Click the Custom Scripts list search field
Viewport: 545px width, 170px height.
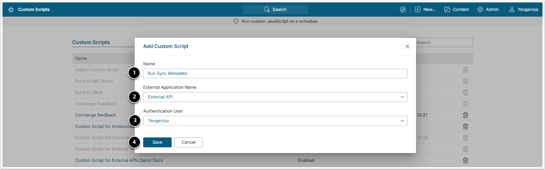click(x=443, y=42)
